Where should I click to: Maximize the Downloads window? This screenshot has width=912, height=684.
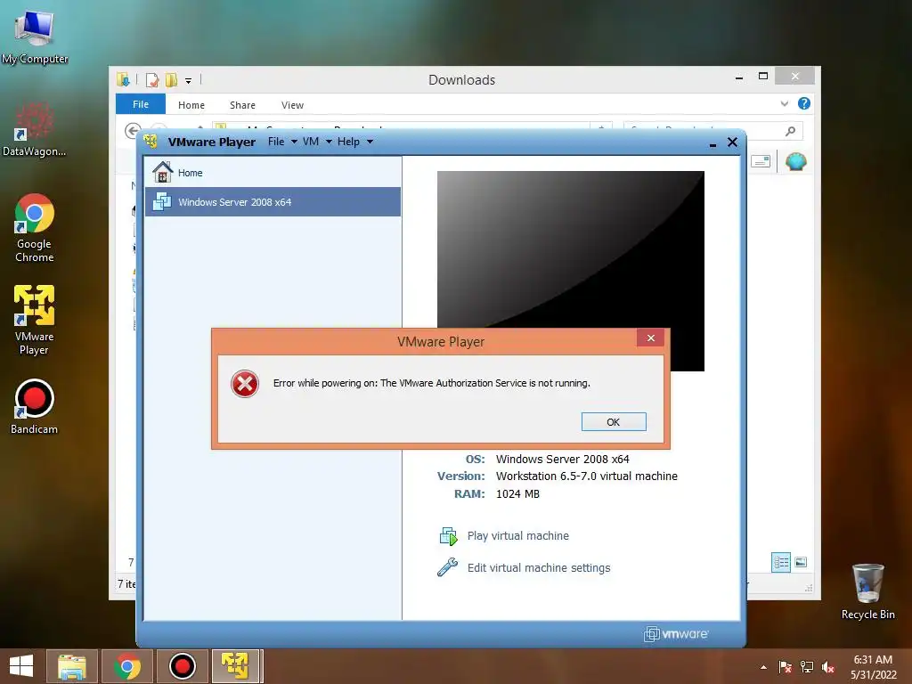coord(763,77)
